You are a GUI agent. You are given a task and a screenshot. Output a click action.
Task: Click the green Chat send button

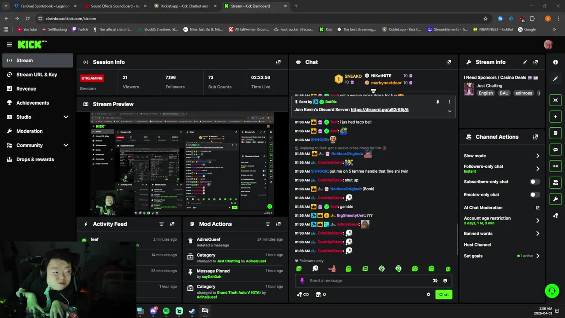444,295
